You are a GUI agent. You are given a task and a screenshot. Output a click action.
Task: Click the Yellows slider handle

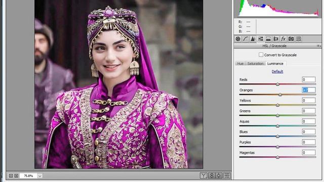[x=278, y=105]
